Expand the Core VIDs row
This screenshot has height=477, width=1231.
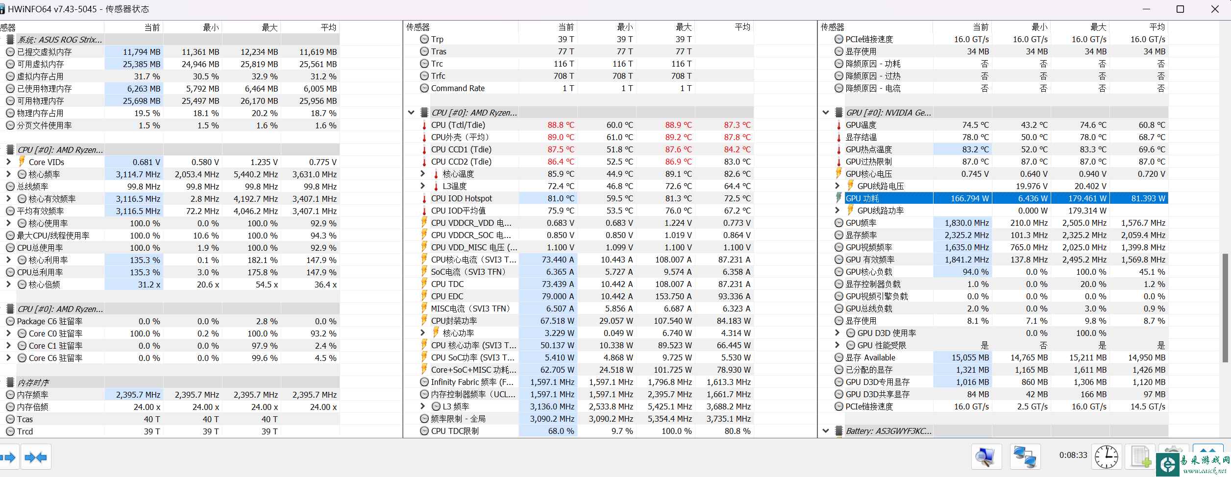[x=8, y=162]
